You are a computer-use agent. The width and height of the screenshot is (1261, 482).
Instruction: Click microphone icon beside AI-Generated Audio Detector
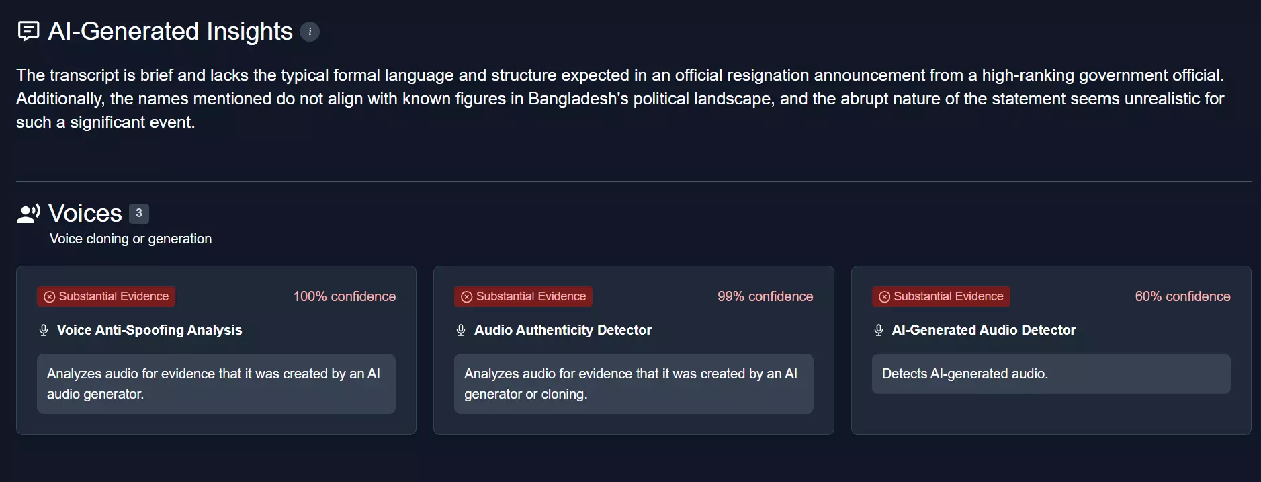(x=879, y=330)
